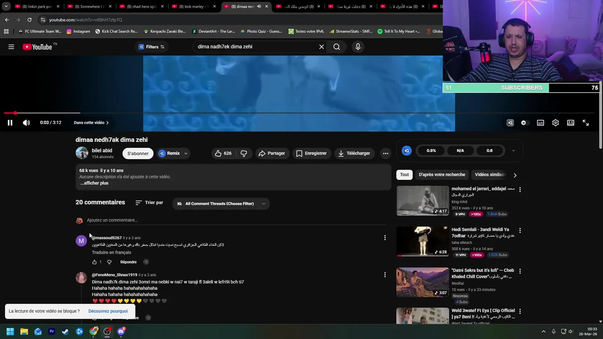Open @FenoMeno_Shnax1919 profile link
The width and height of the screenshot is (603, 339).
coord(114,275)
